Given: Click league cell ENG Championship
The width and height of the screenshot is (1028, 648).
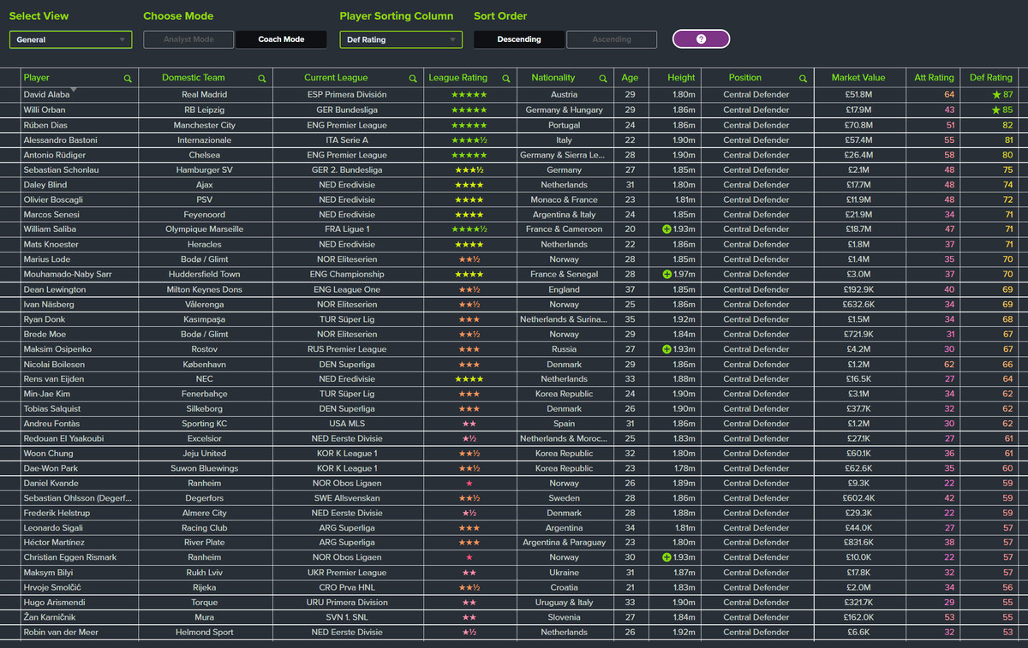Looking at the screenshot, I should tap(348, 274).
